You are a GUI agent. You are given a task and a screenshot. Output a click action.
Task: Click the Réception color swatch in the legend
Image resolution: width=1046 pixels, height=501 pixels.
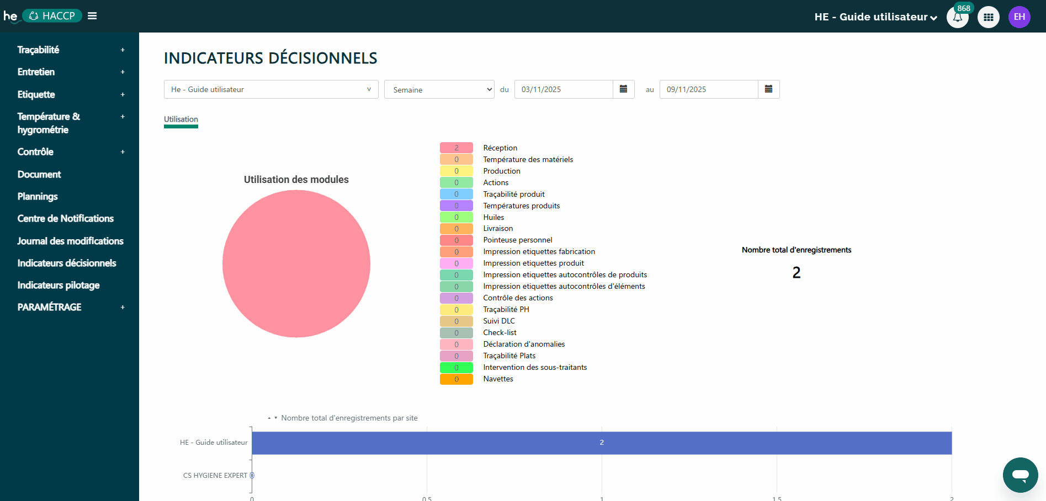[x=456, y=148]
